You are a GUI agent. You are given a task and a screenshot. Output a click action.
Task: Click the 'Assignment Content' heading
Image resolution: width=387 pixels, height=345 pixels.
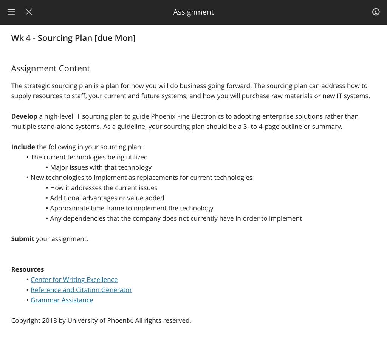pyautogui.click(x=51, y=68)
